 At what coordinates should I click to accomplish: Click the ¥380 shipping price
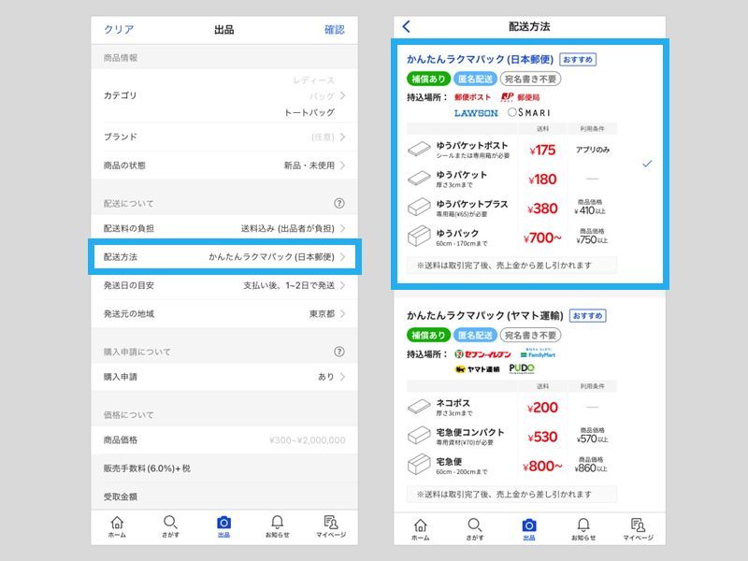point(542,209)
